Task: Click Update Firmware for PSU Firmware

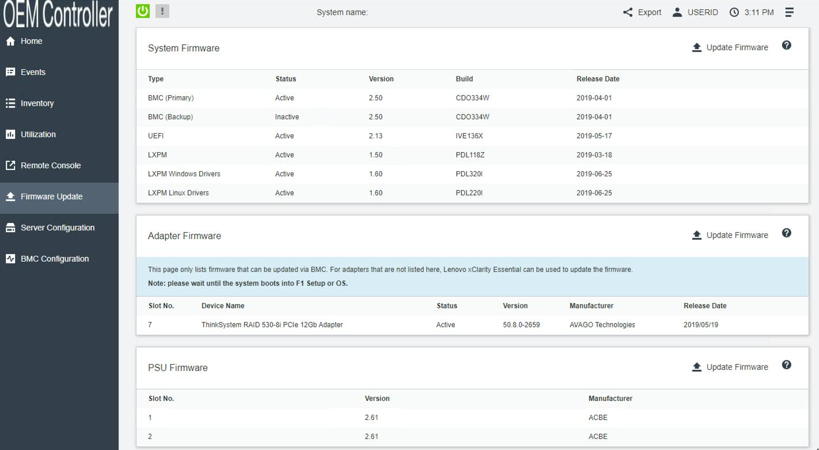Action: (x=737, y=367)
